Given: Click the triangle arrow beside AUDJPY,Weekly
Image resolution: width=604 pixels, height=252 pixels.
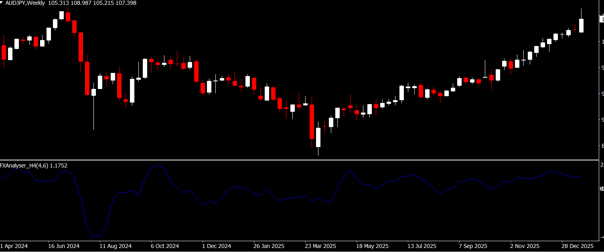Looking at the screenshot, I should click(2, 3).
